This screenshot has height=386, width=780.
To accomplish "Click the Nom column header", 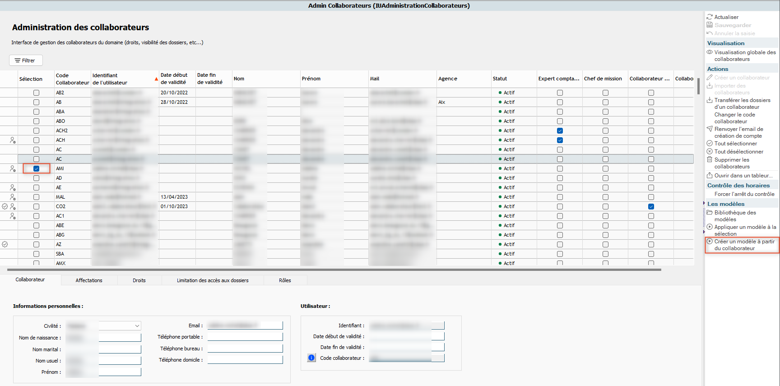I will pyautogui.click(x=266, y=79).
